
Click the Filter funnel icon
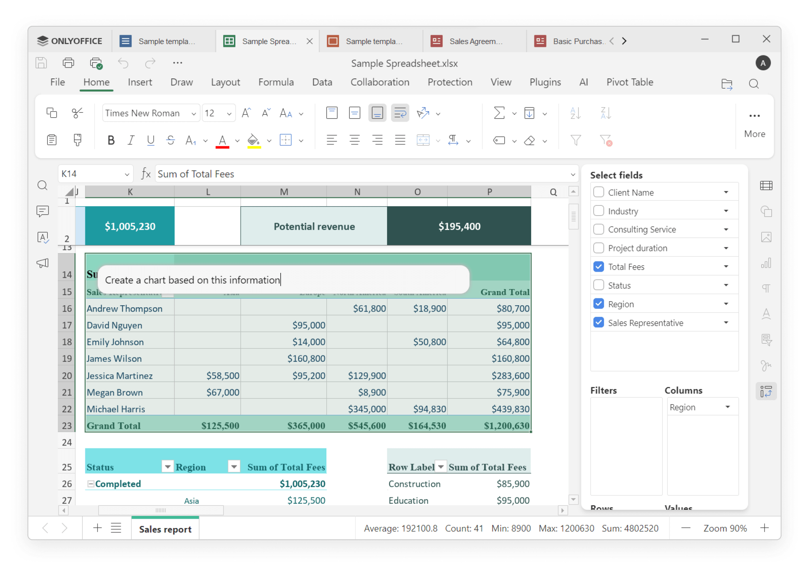576,140
